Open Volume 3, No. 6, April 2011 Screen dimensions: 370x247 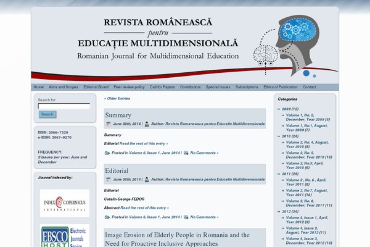coord(306,182)
